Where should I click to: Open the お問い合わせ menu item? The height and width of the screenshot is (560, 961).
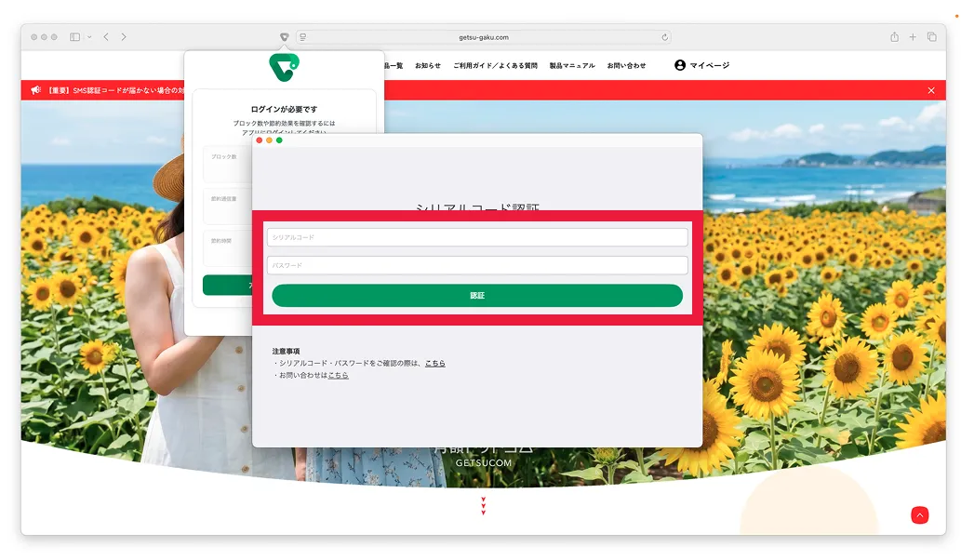pyautogui.click(x=626, y=65)
